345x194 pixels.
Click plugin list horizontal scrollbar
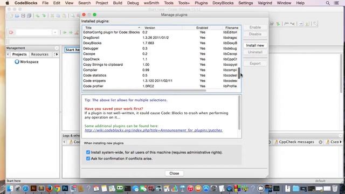[x=144, y=90]
